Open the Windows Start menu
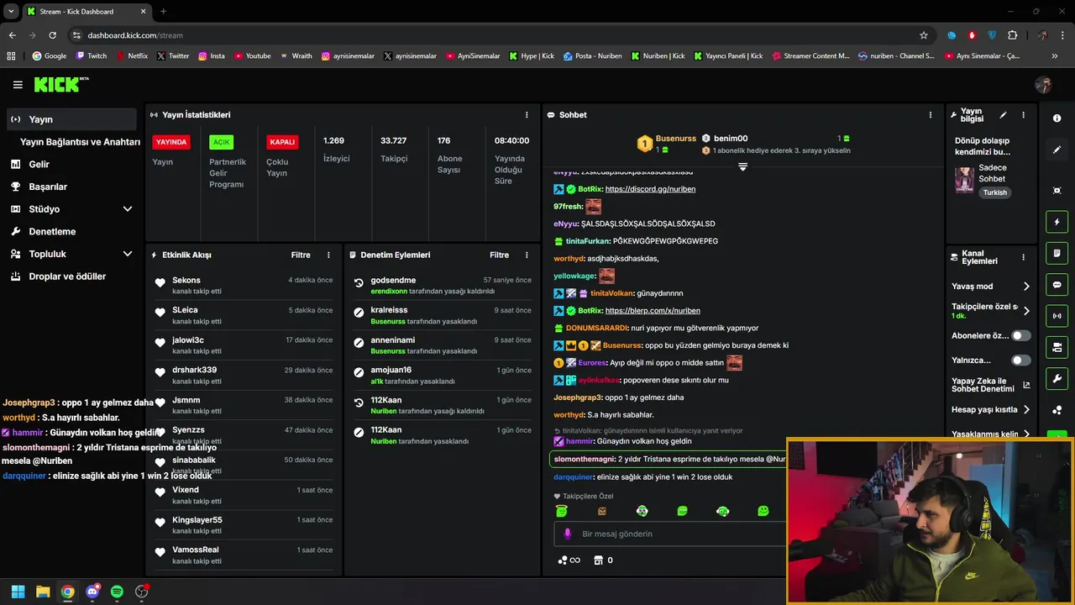This screenshot has width=1075, height=605. tap(18, 592)
